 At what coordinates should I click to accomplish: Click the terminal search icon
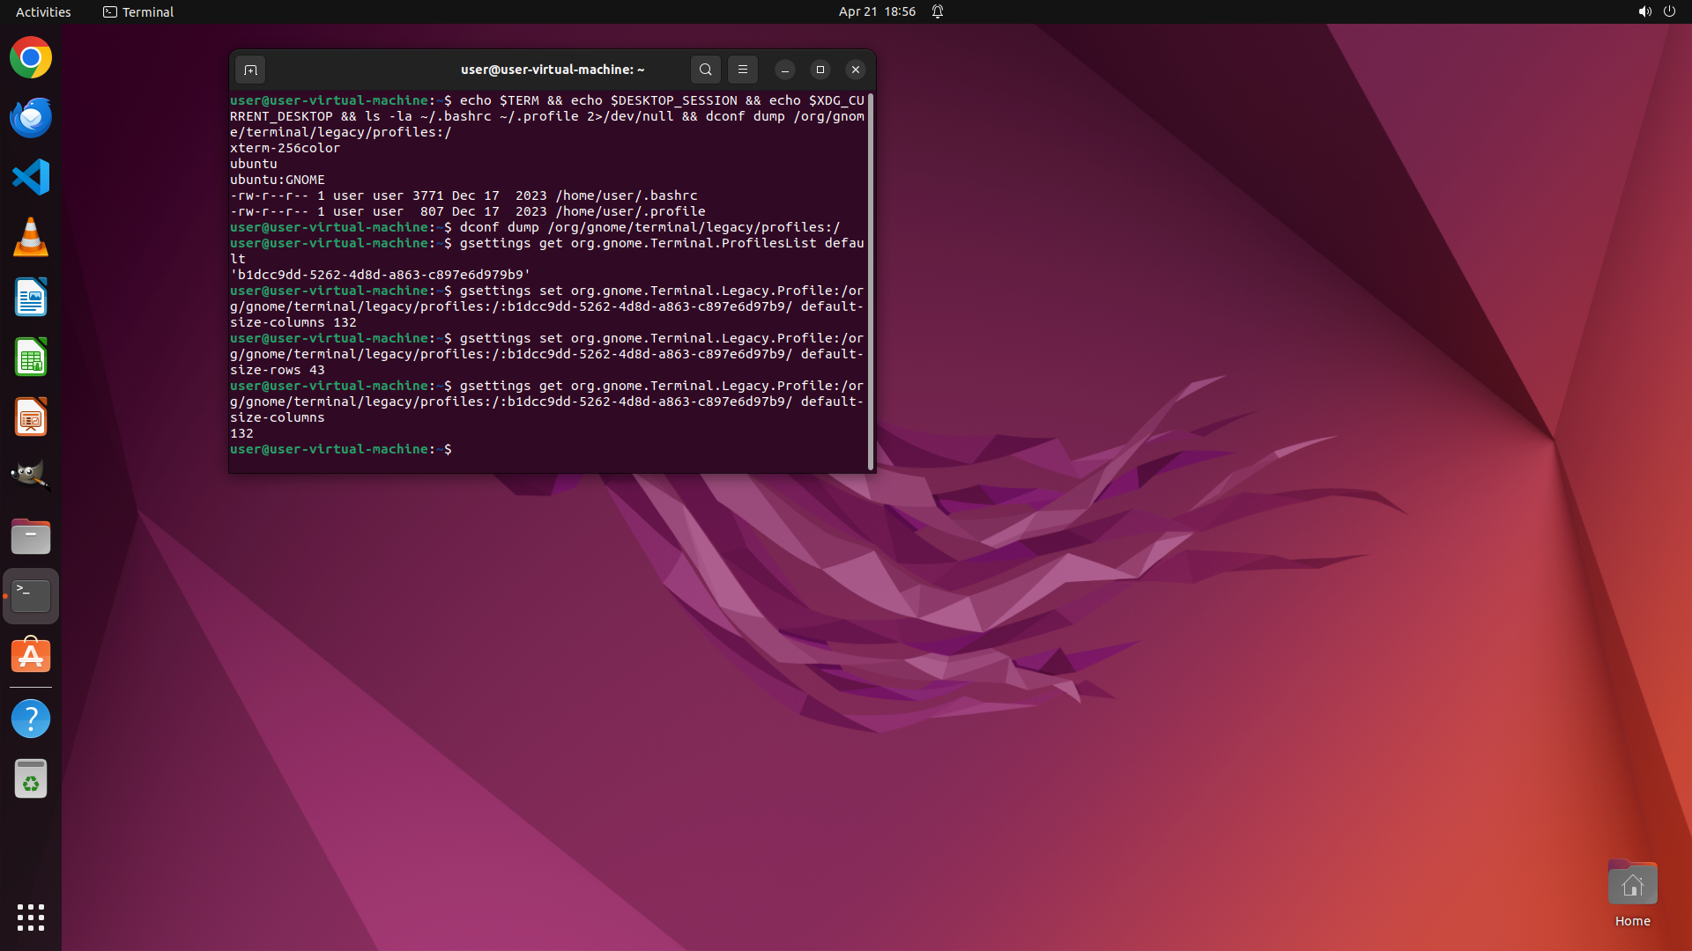click(705, 70)
